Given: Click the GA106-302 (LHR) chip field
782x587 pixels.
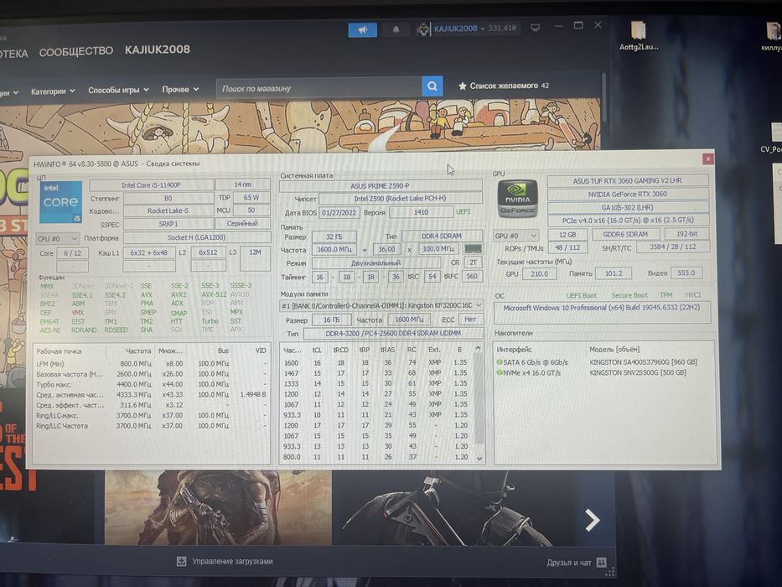Looking at the screenshot, I should 628,207.
